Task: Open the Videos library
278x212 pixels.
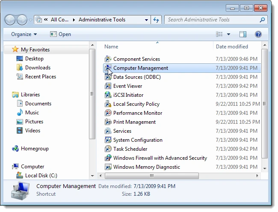Action: click(33, 131)
